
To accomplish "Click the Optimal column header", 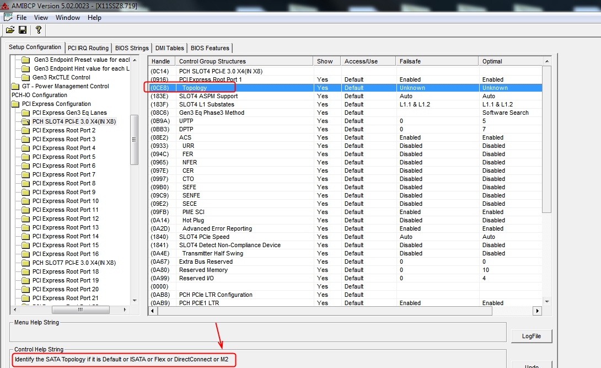I will click(511, 61).
